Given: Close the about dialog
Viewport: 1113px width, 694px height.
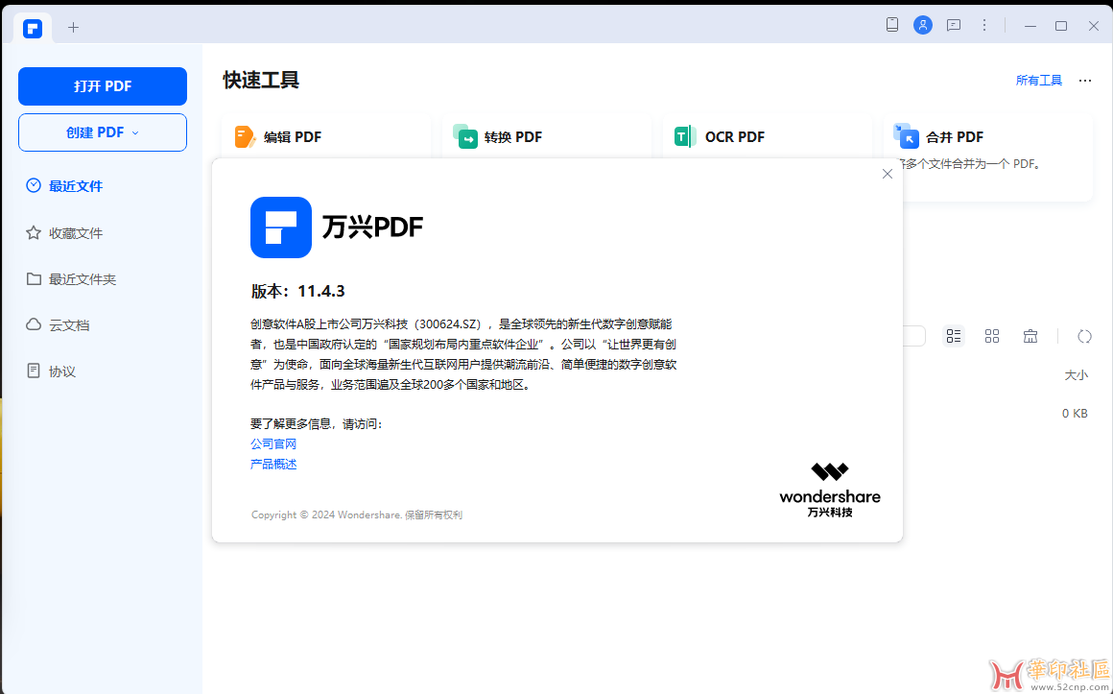Looking at the screenshot, I should pyautogui.click(x=888, y=174).
